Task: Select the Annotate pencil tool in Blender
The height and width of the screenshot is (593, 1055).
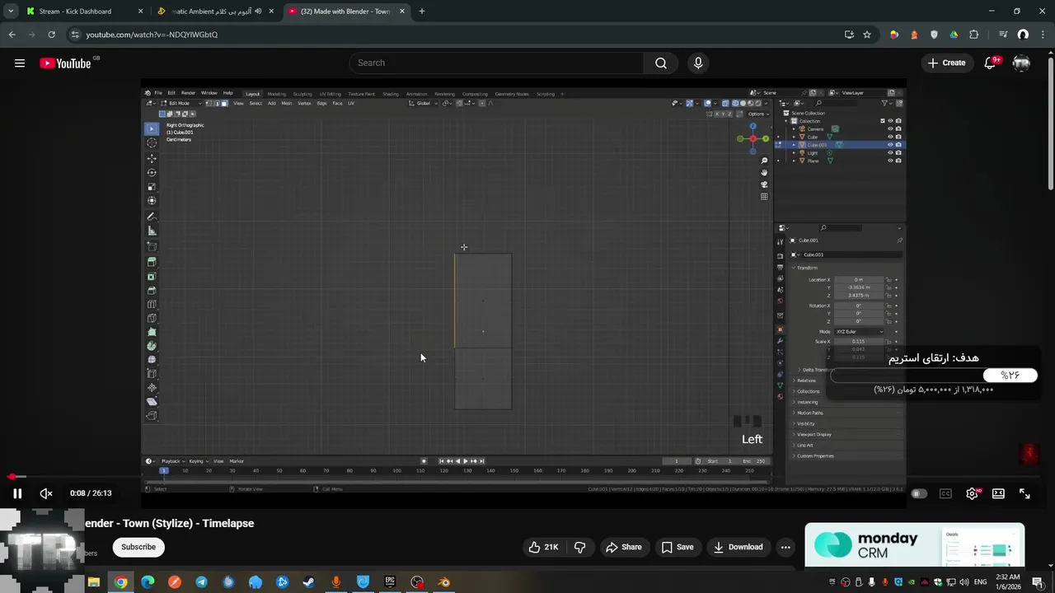Action: pyautogui.click(x=152, y=217)
